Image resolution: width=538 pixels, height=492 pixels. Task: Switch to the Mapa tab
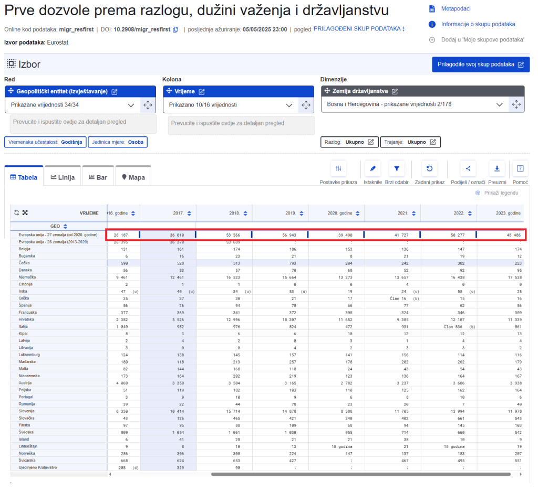point(133,177)
